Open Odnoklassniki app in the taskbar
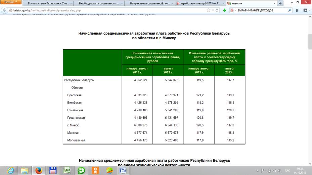This screenshot has width=312, height=175. [95, 170]
